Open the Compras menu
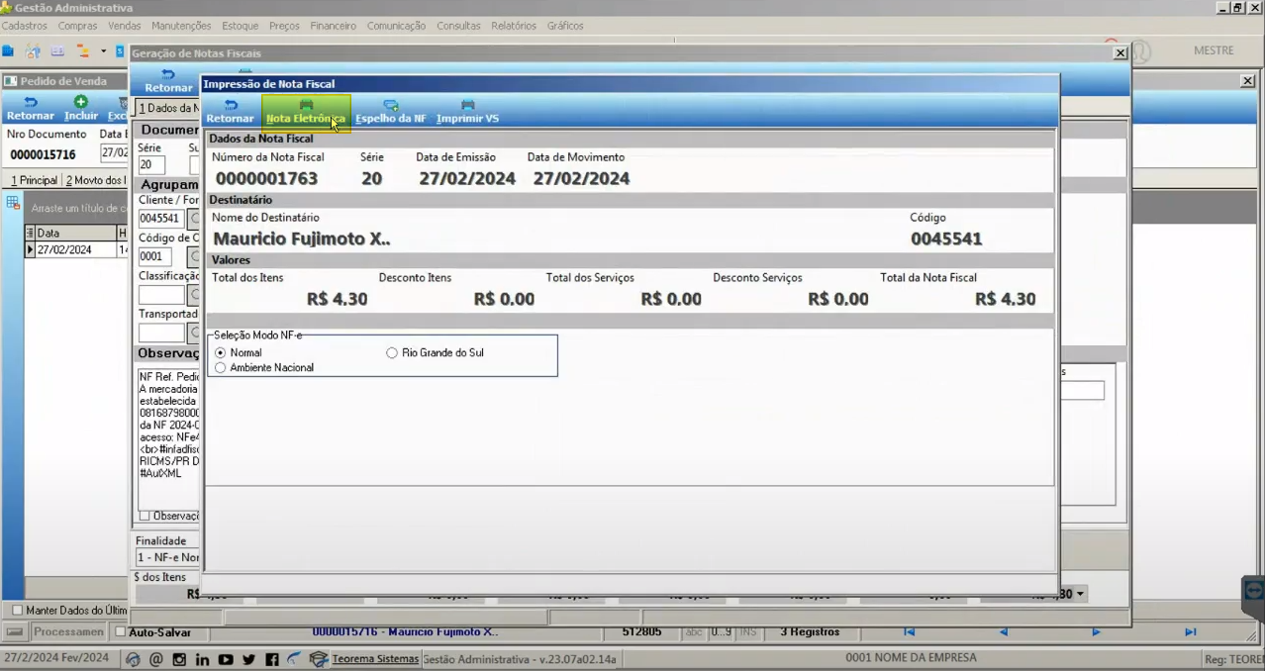1265x671 pixels. (77, 26)
